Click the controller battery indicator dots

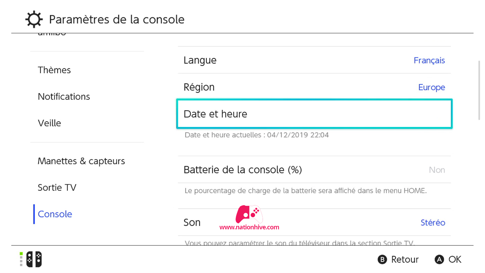(21, 259)
